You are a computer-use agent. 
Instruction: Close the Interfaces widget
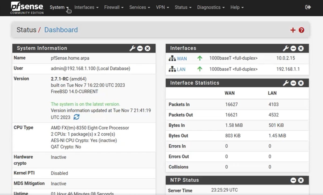(x=301, y=48)
